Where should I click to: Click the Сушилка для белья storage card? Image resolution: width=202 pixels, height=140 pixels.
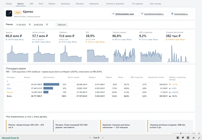pyautogui.click(x=123, y=126)
